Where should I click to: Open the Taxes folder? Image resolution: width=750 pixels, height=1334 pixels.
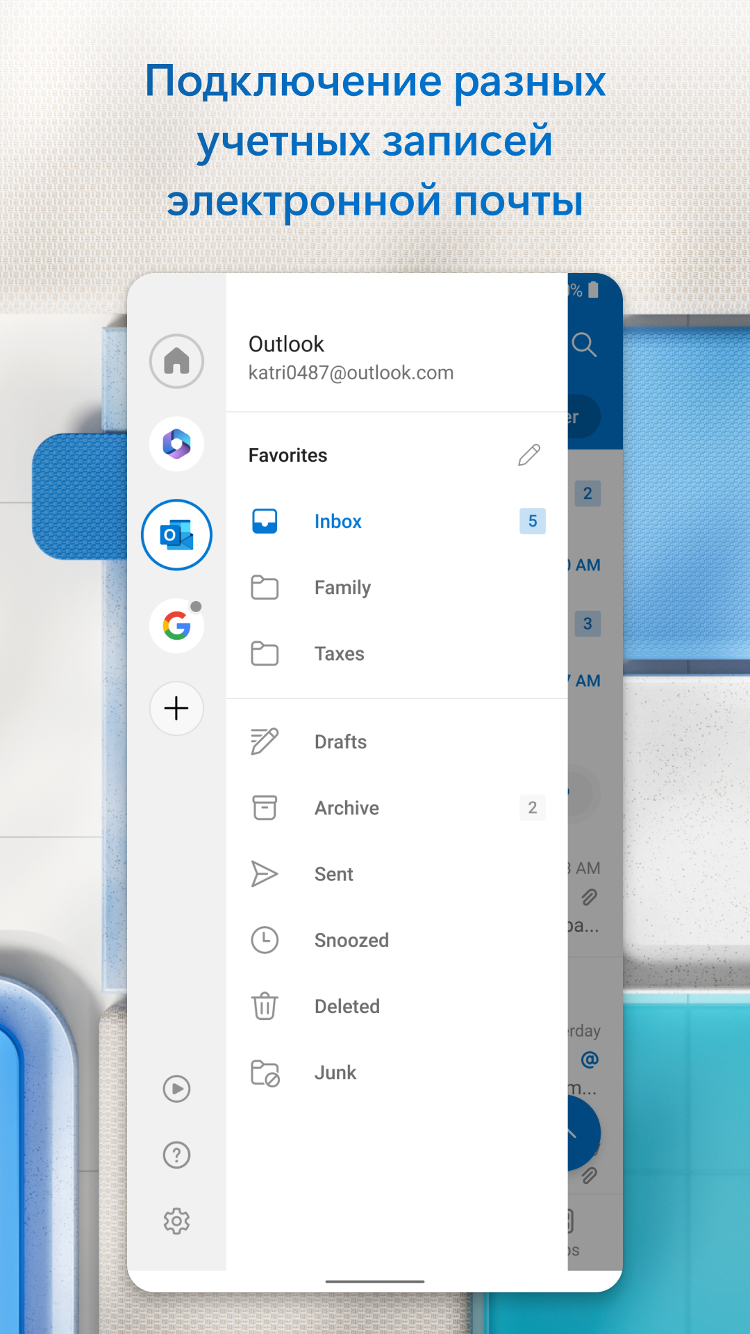pyautogui.click(x=397, y=654)
